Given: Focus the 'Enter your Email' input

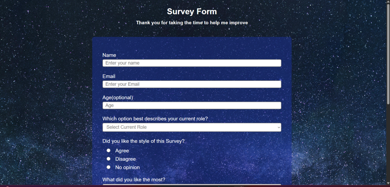Looking at the screenshot, I should (x=192, y=84).
